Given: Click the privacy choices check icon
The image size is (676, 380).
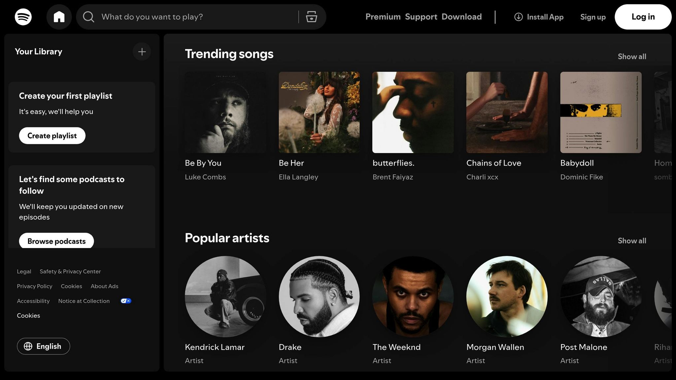Looking at the screenshot, I should [126, 301].
